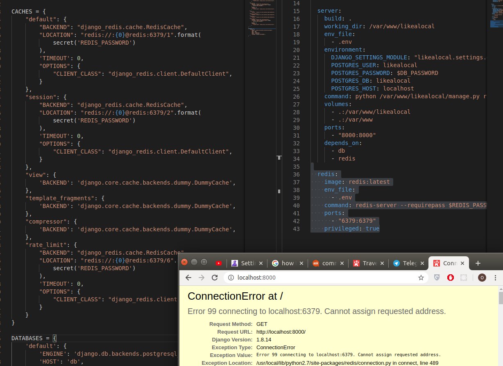Click the 'Exception Value:' error text

click(x=349, y=355)
